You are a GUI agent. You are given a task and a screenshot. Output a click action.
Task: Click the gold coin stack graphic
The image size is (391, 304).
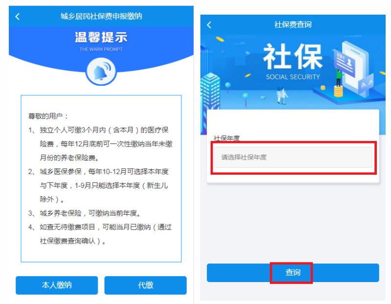click(x=338, y=91)
